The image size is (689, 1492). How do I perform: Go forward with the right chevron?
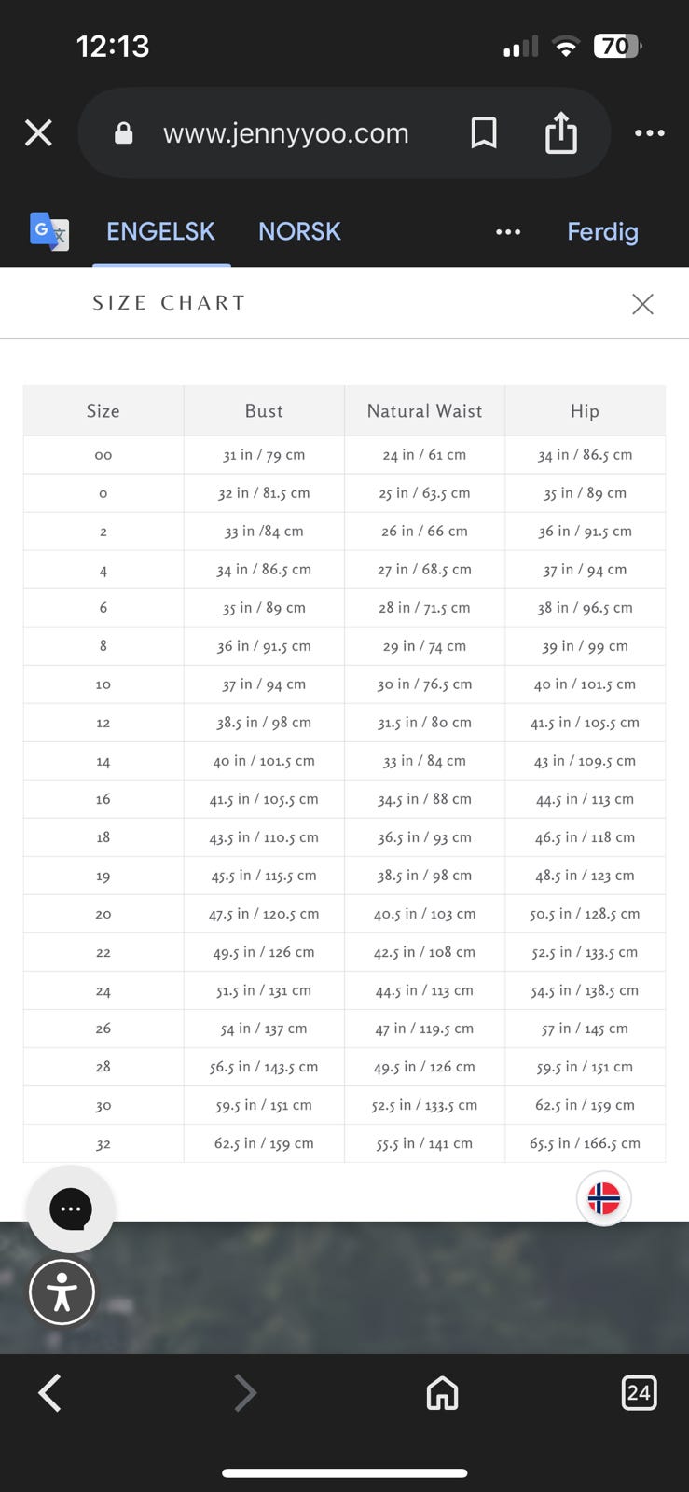click(245, 1393)
